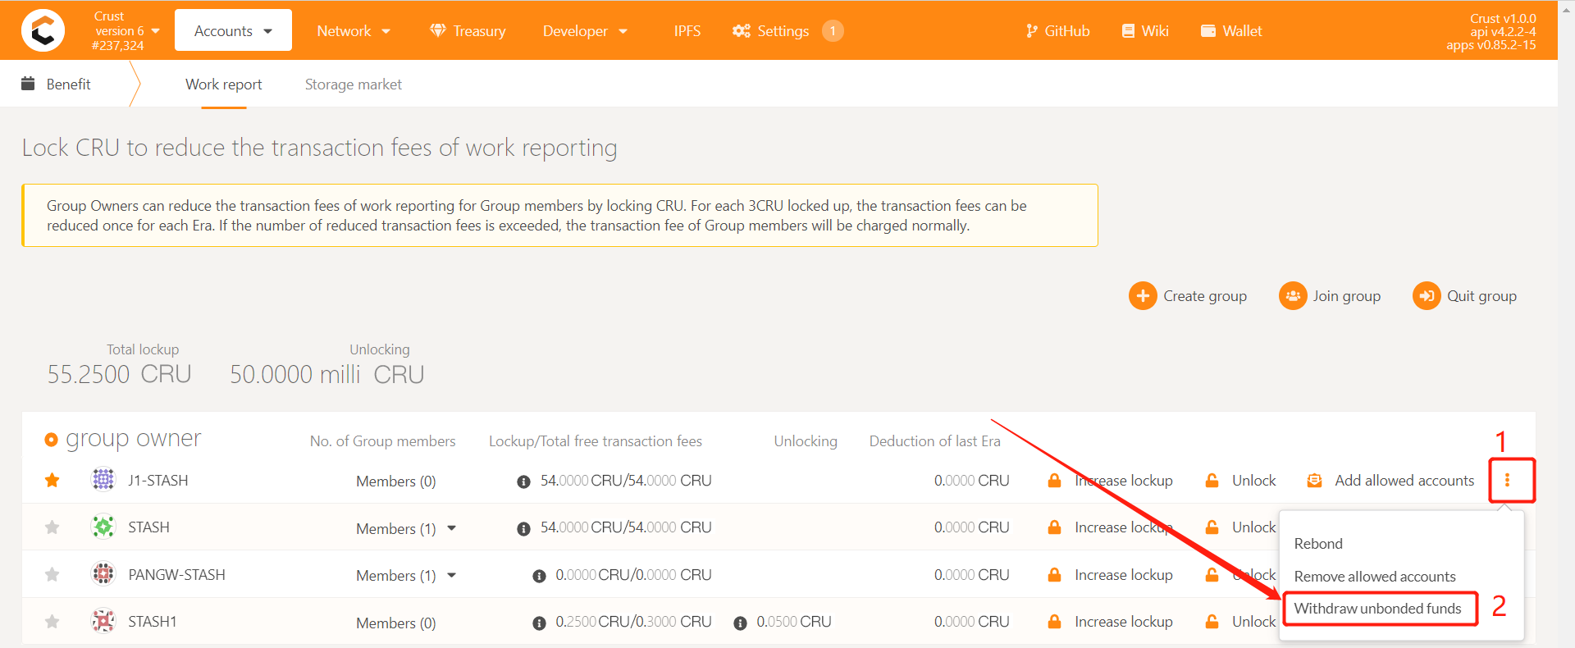Click Unlock for J1-STASH

(x=1240, y=481)
